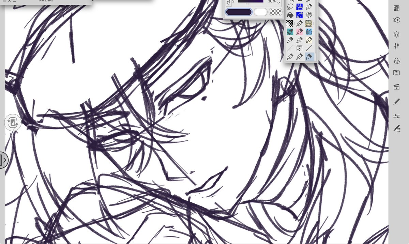Screen dimensions: 409x244
Task: Click the layer move arrows icon
Action: 299,48
